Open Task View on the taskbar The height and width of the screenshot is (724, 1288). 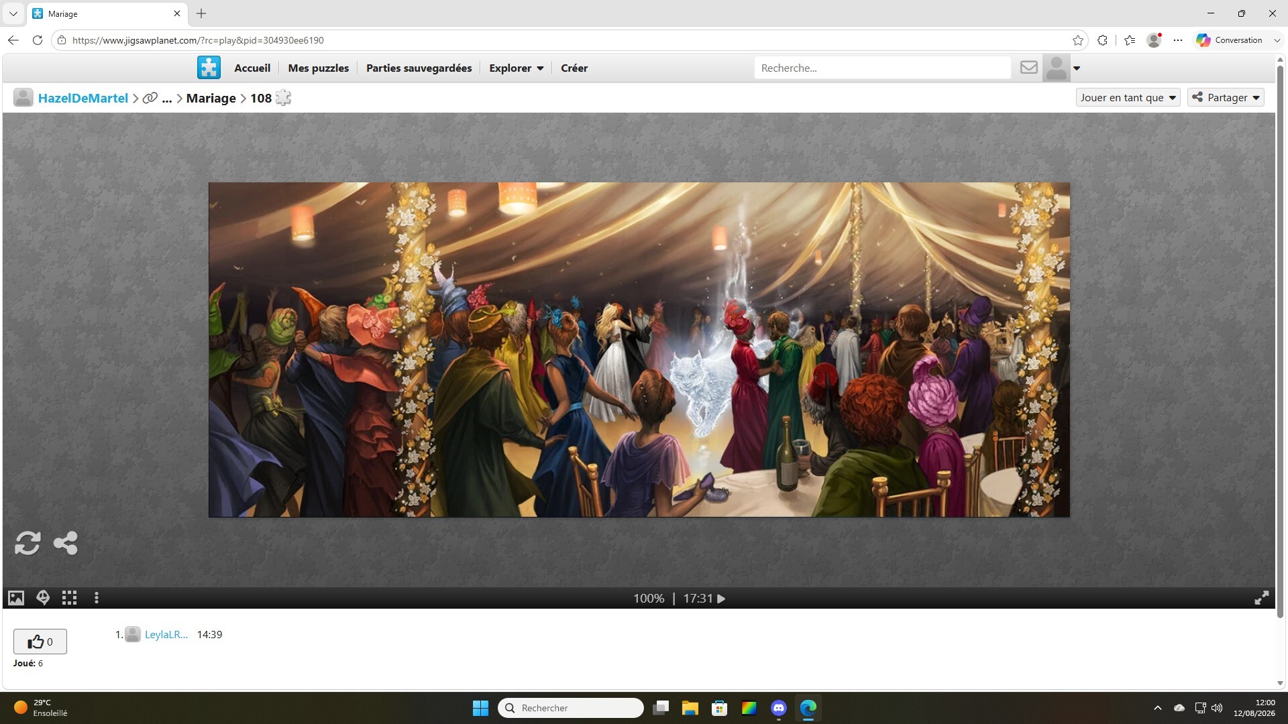click(x=661, y=708)
